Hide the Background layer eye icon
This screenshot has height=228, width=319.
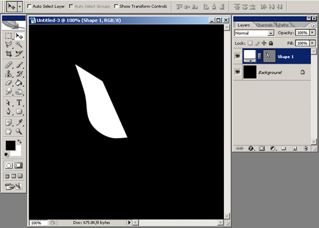tap(237, 72)
